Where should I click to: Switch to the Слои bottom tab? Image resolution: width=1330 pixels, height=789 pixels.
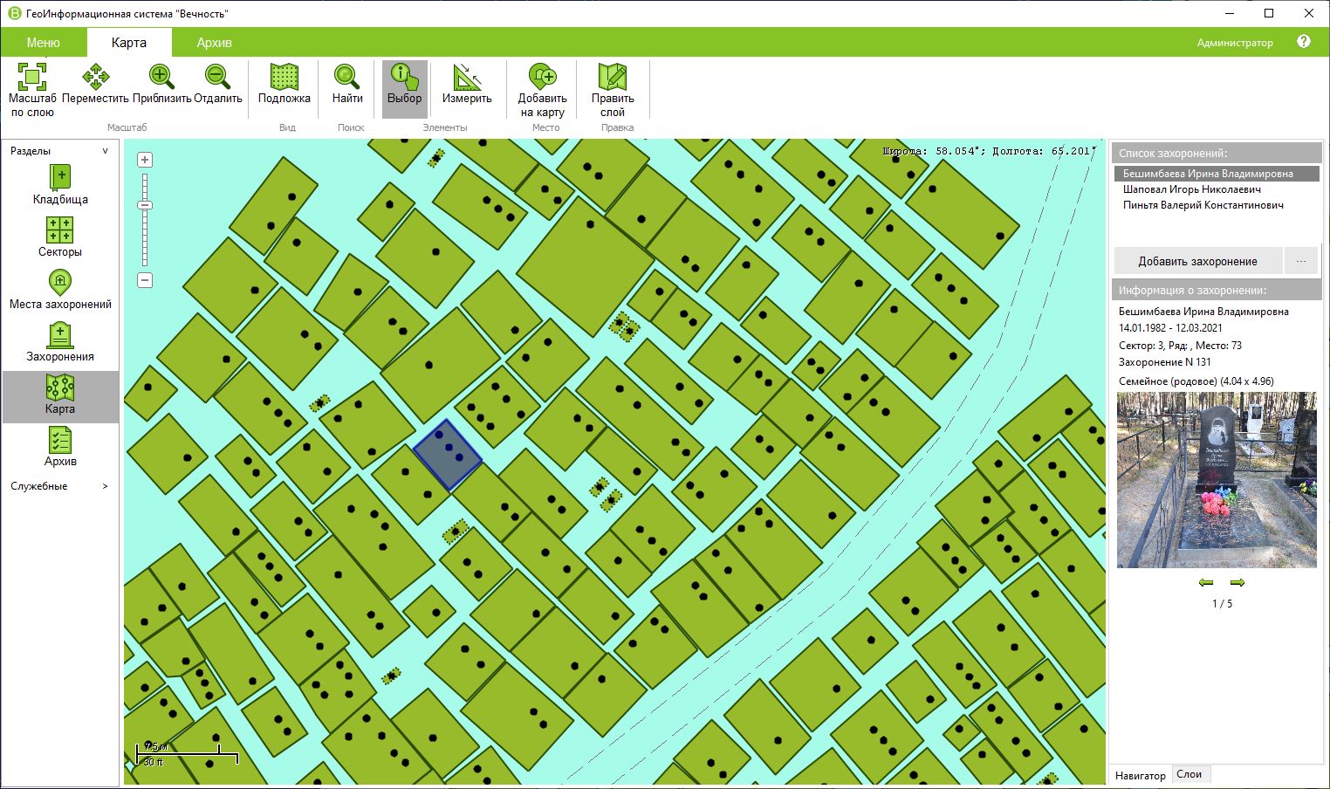[1189, 774]
